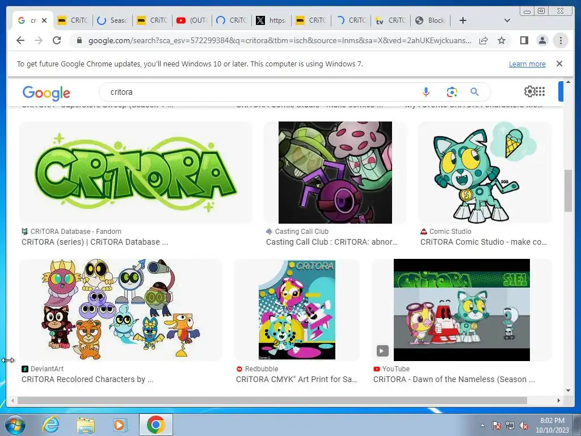Click the Comic Studio source label
Screen dimensions: 581x436
[x=450, y=232]
